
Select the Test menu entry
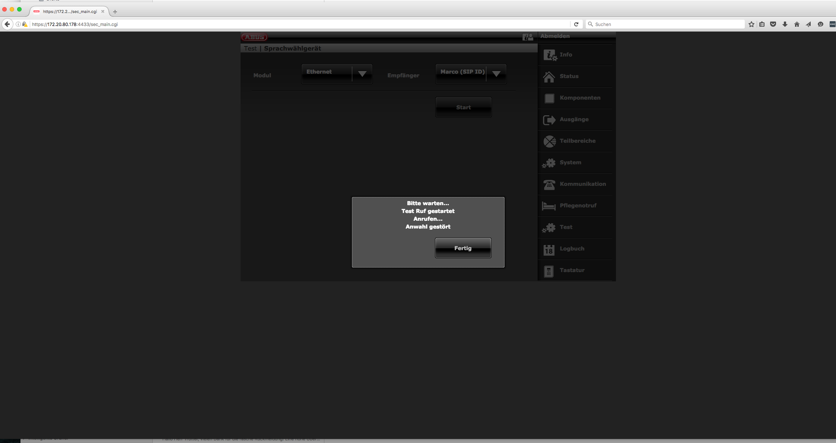pyautogui.click(x=566, y=227)
